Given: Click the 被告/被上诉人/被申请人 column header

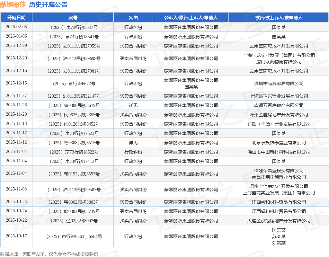Looking at the screenshot, I should [x=279, y=18].
